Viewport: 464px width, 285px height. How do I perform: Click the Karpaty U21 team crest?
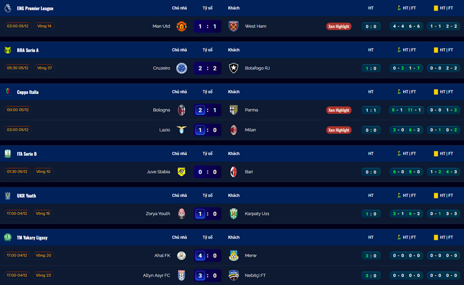click(x=234, y=214)
